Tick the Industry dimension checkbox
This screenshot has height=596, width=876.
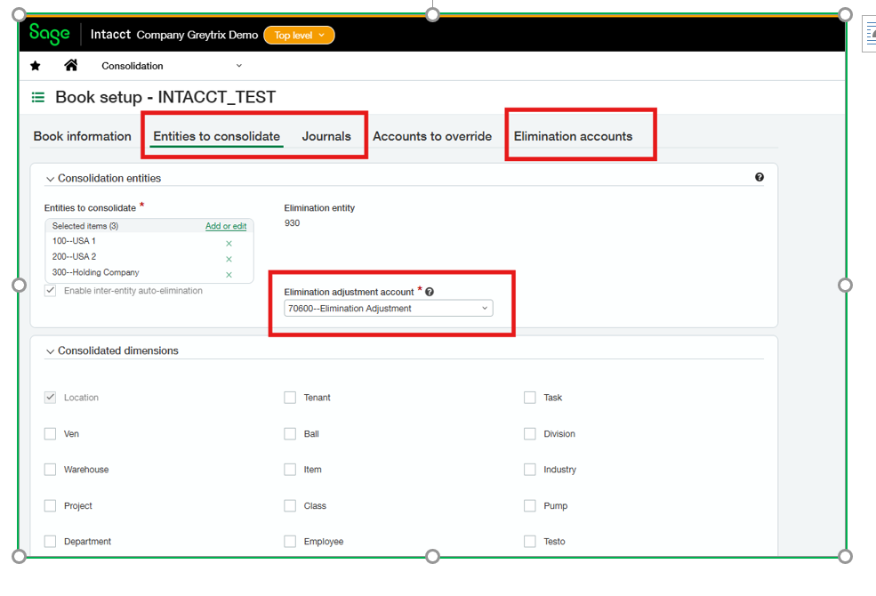[530, 469]
